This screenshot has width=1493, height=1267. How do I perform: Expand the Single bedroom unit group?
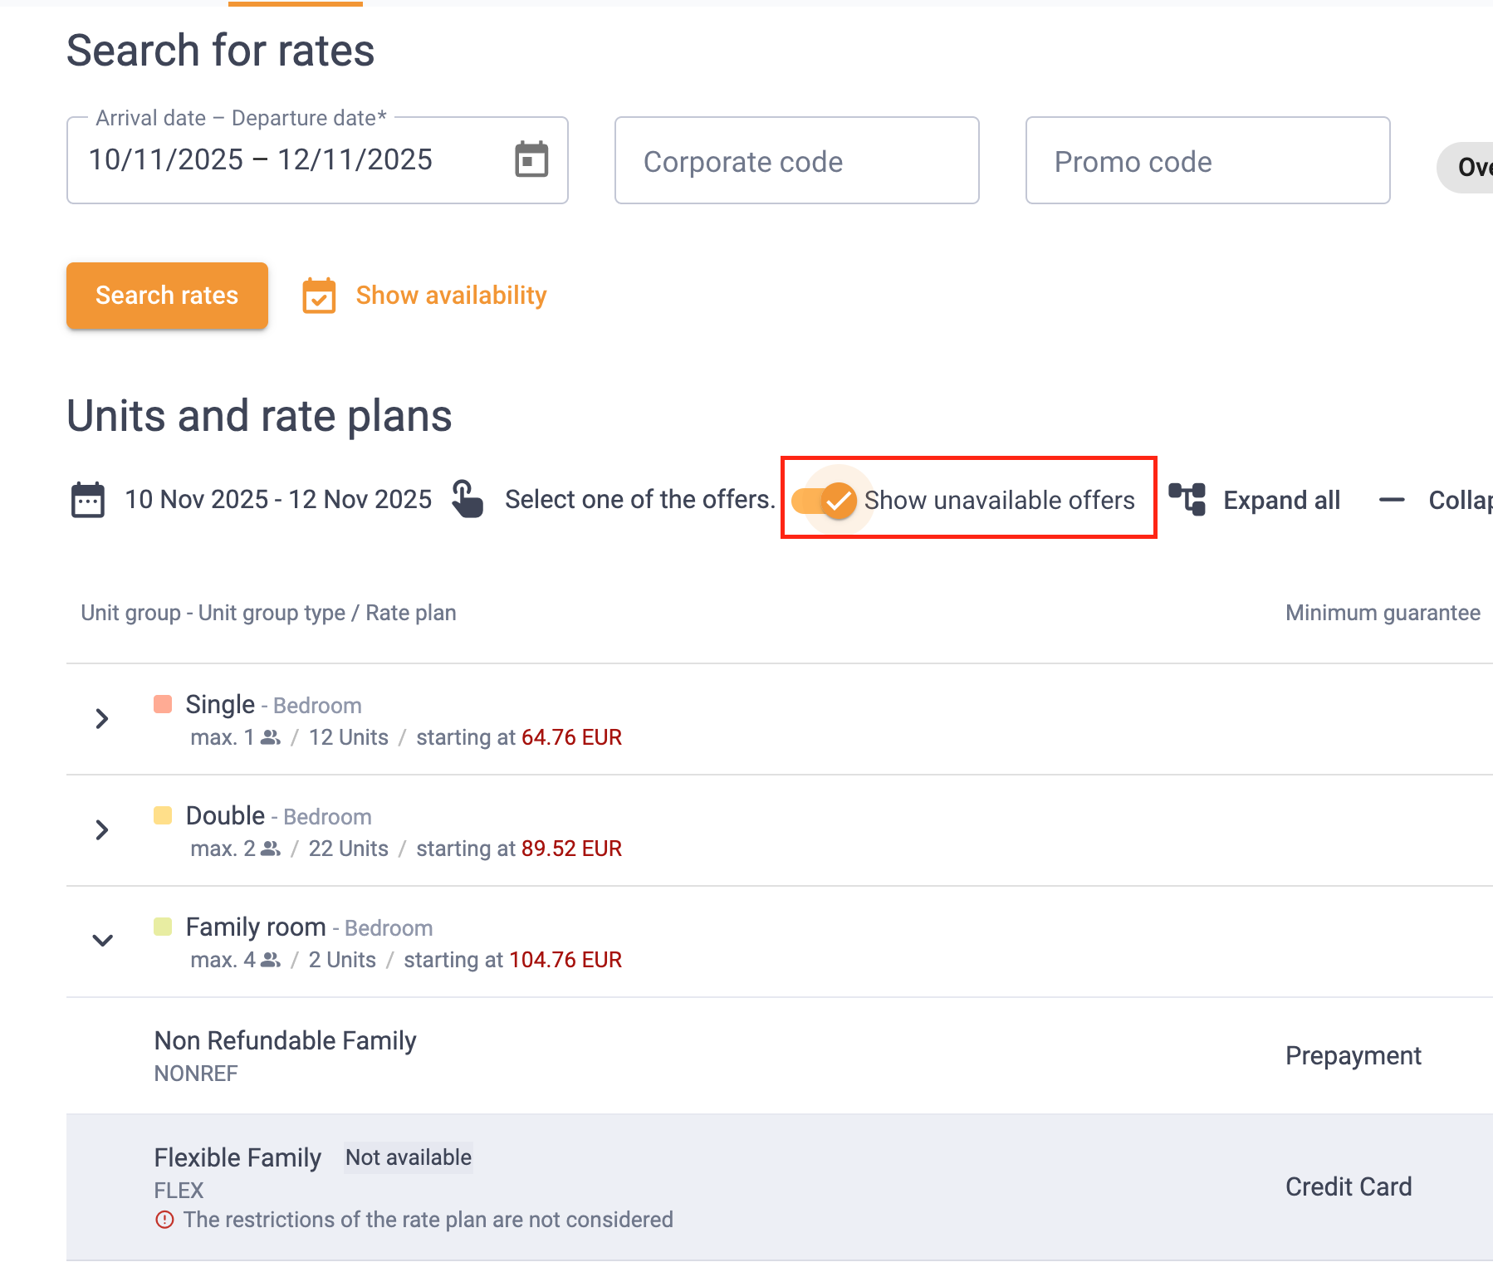[x=102, y=719]
